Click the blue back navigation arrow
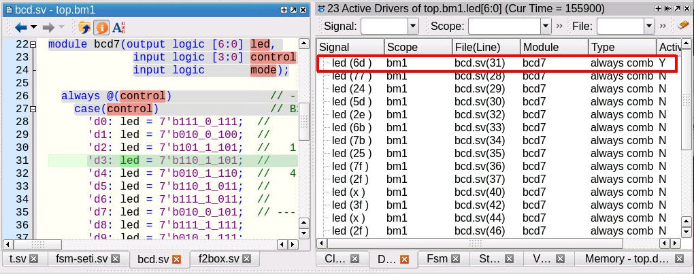 20,27
